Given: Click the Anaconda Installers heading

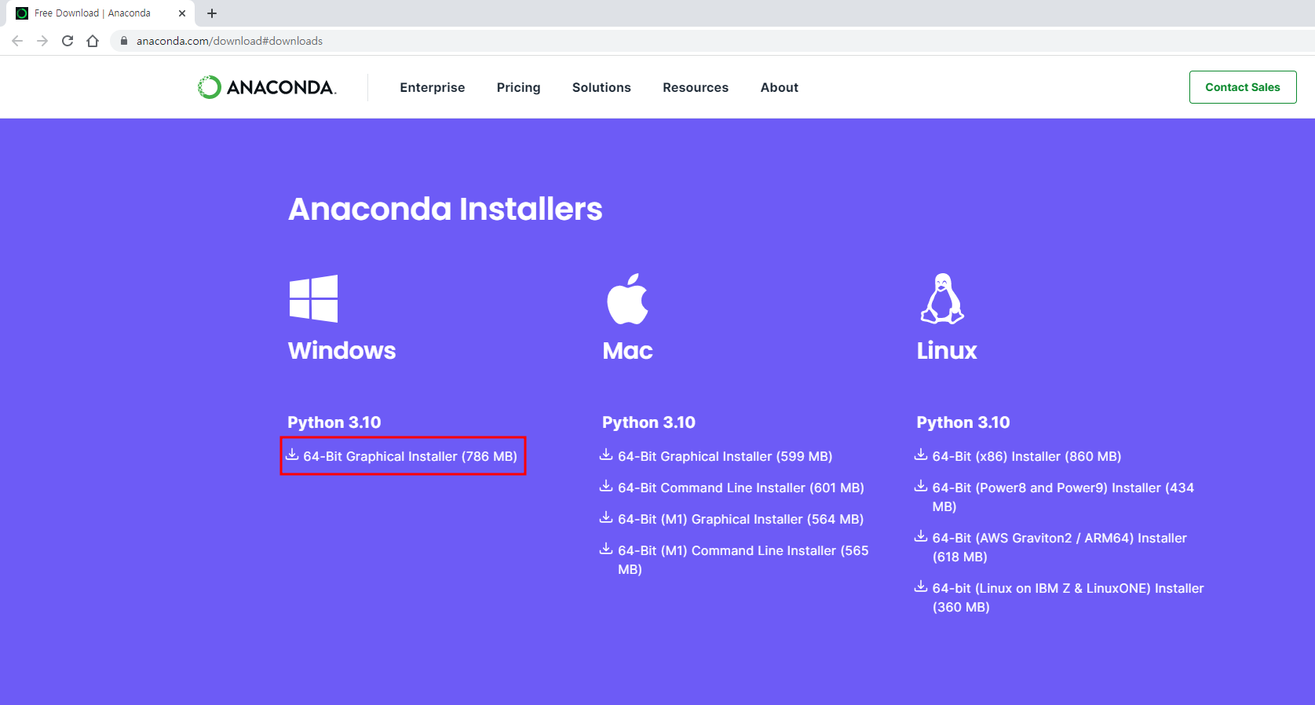Looking at the screenshot, I should pyautogui.click(x=445, y=209).
